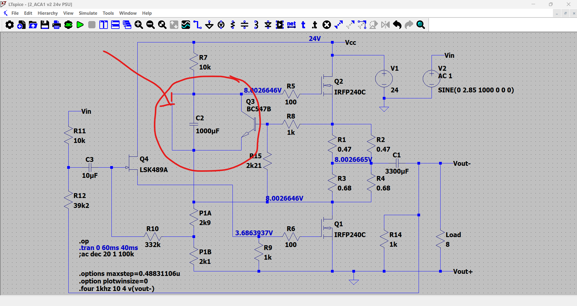The image size is (577, 306).
Task: Zoom to fit the schematic
Action: [x=162, y=25]
